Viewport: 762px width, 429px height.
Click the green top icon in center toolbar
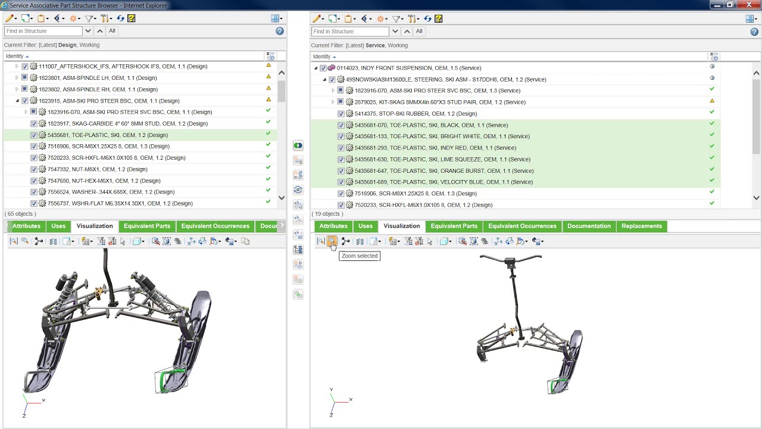[298, 145]
